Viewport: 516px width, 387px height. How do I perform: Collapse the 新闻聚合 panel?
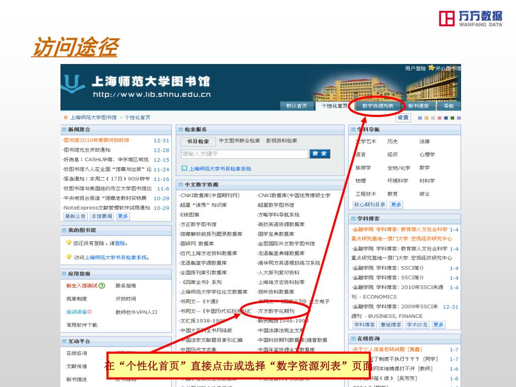coord(64,130)
